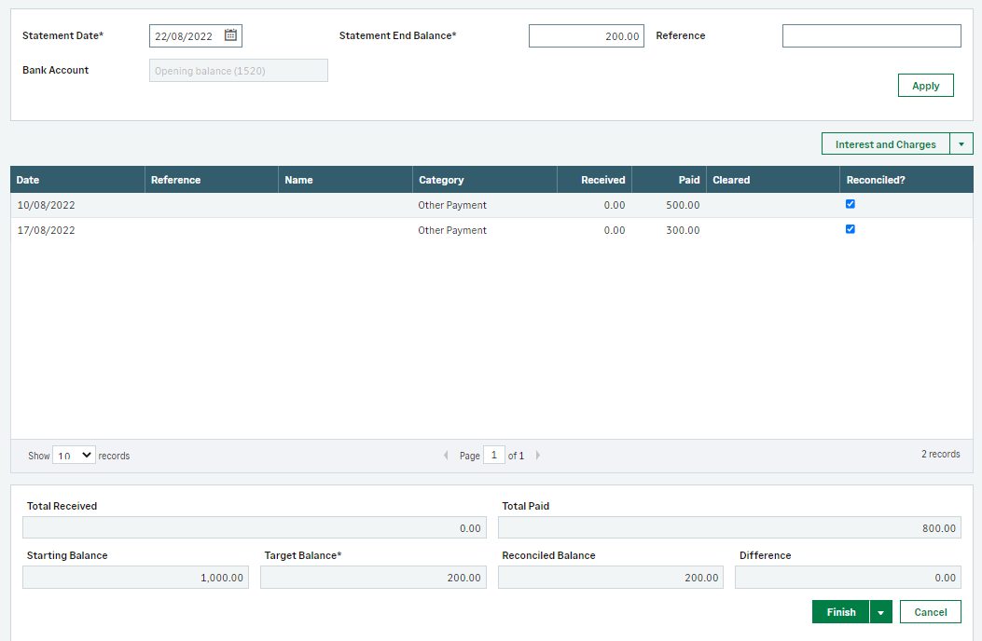Tick the Reconciled checkbox for 10/08/2022
Viewport: 982px width, 641px height.
850,204
